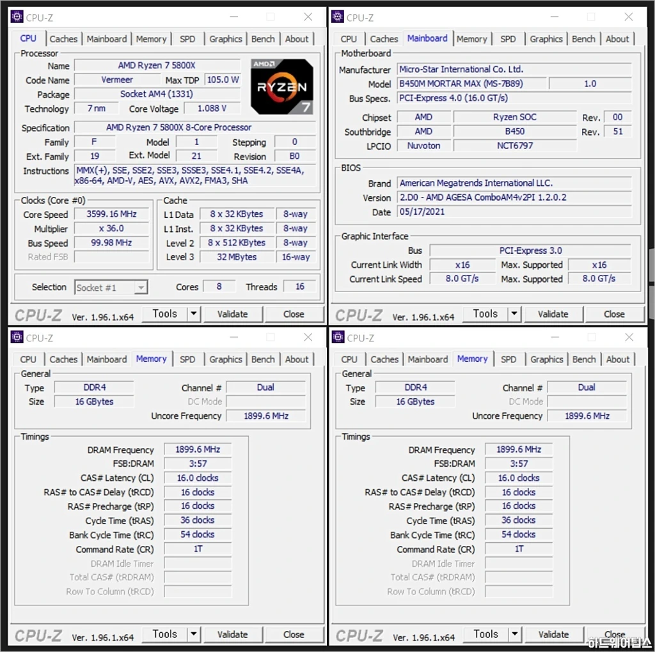The image size is (655, 652).
Task: Open Bench tab in bottom-right Memory window
Action: pyautogui.click(x=584, y=359)
